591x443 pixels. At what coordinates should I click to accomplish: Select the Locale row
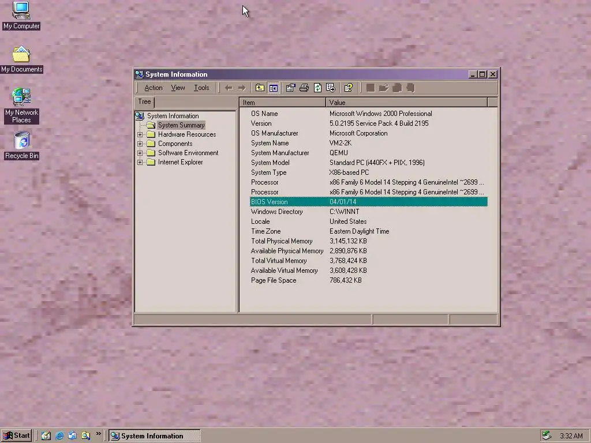point(369,221)
